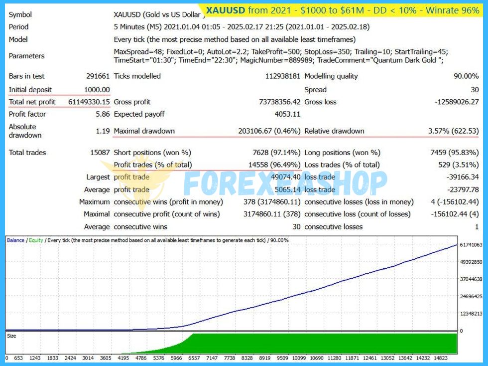Viewport: 488px width, 366px height.
Task: Select the Initial deposit value 1000.00
Action: point(97,90)
